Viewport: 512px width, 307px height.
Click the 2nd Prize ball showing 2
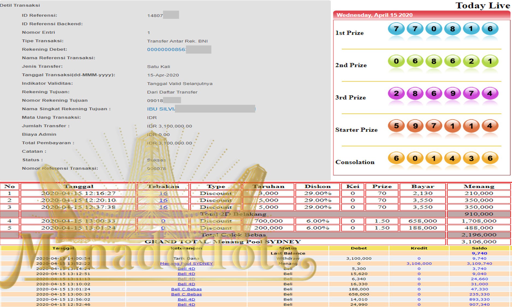click(x=471, y=61)
